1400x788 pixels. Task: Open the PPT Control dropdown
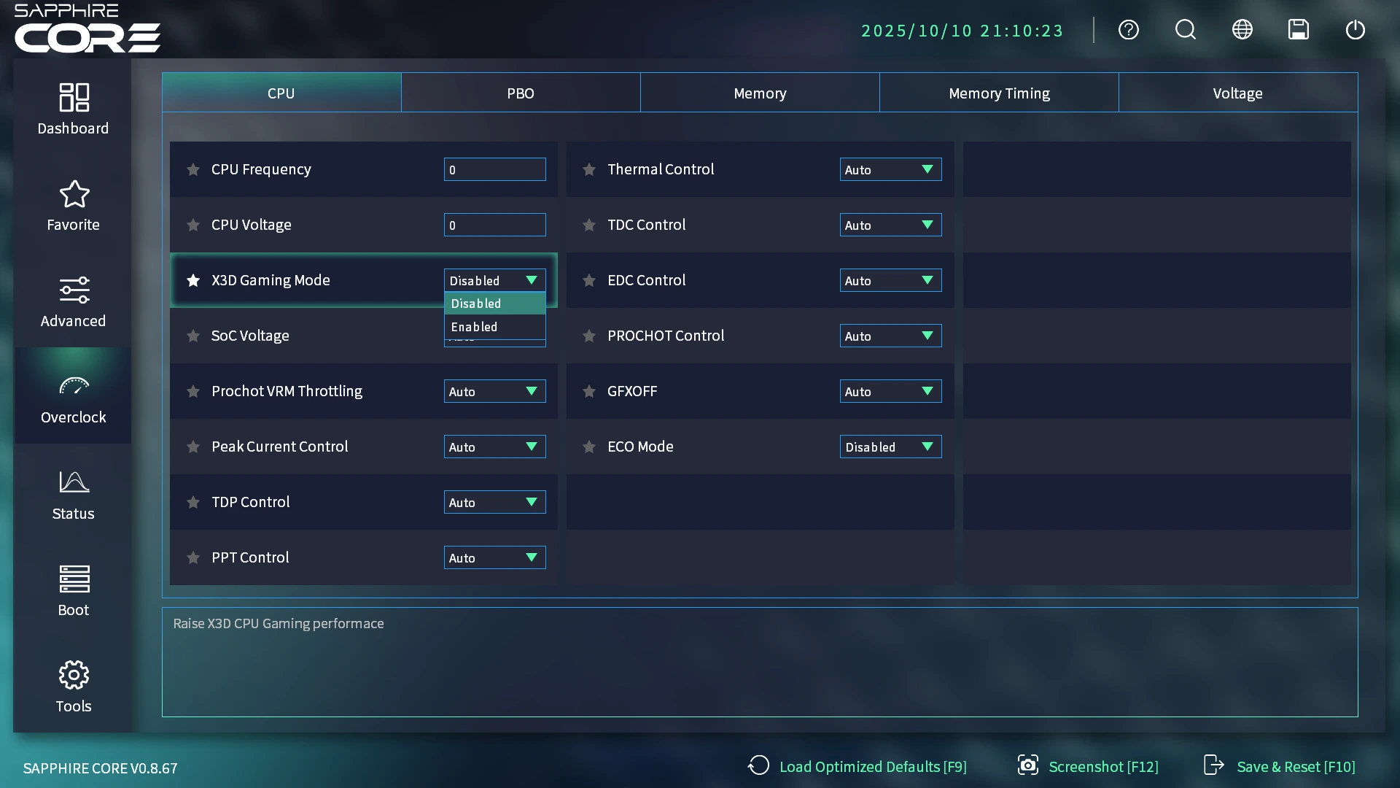494,557
